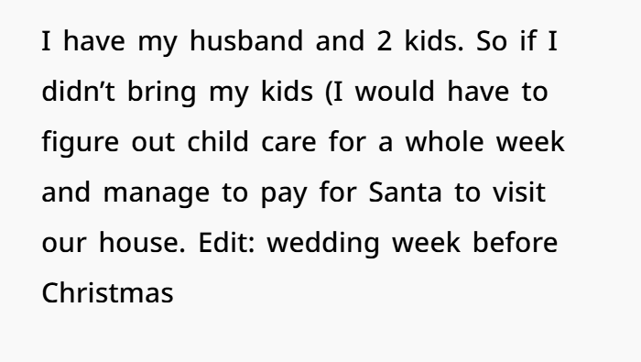Click the word "before" in the text
The image size is (641, 362).
point(515,242)
